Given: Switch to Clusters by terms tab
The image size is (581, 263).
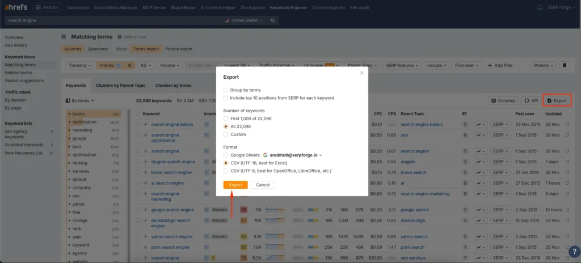Looking at the screenshot, I should 173,86.
